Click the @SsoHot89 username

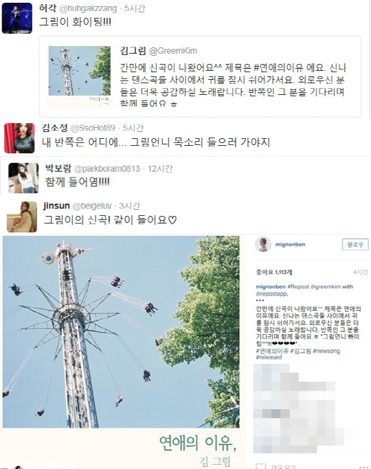pos(93,128)
